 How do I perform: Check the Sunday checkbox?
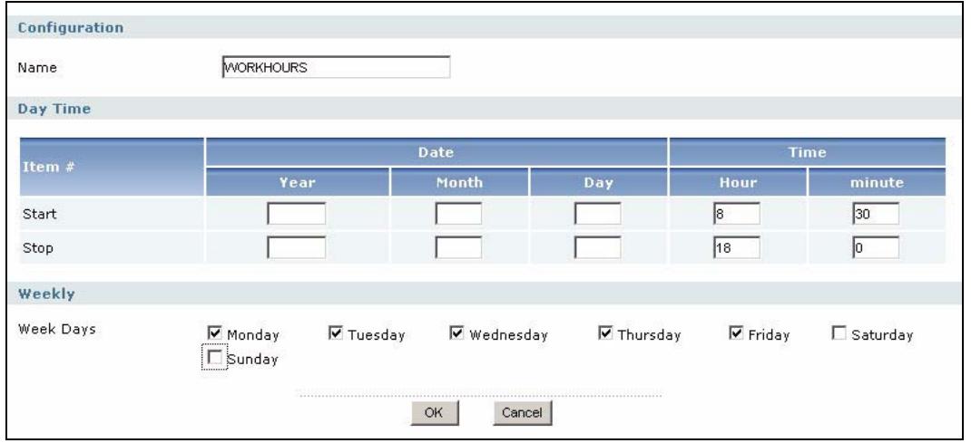tap(215, 357)
